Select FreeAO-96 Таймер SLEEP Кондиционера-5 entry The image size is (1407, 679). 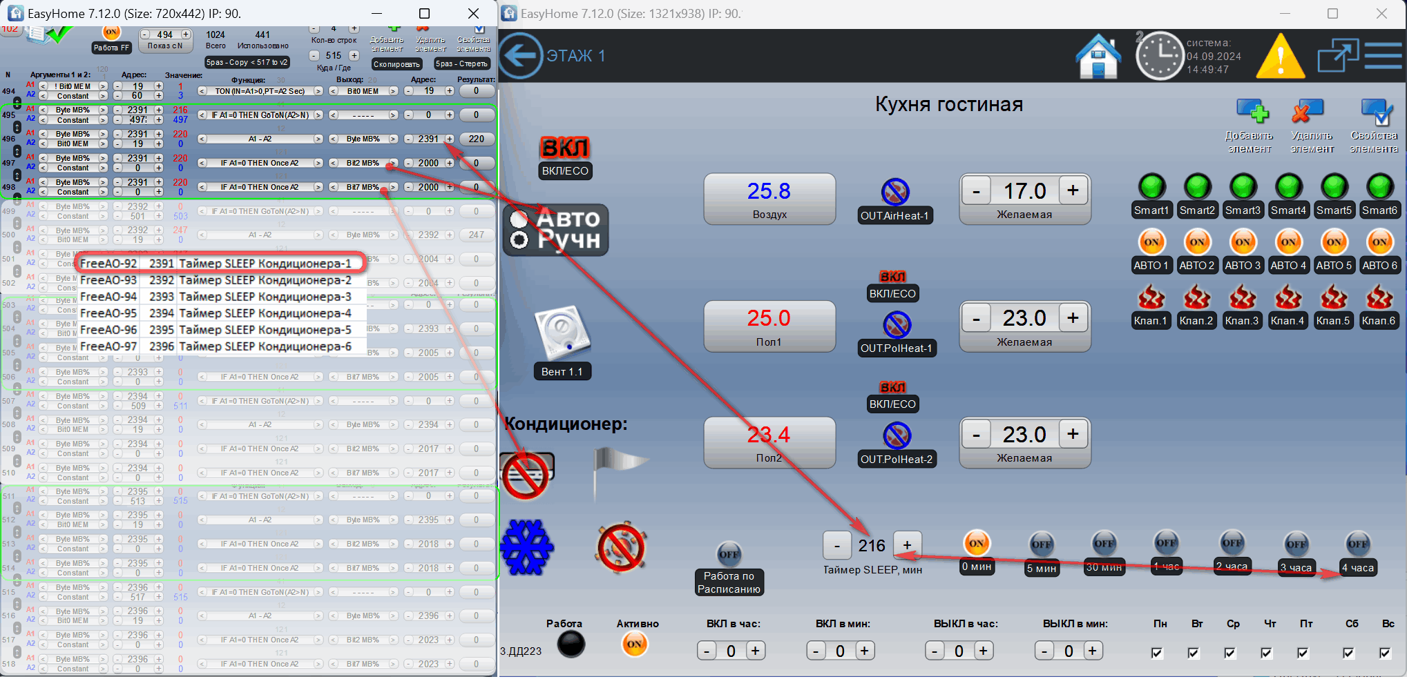click(216, 330)
